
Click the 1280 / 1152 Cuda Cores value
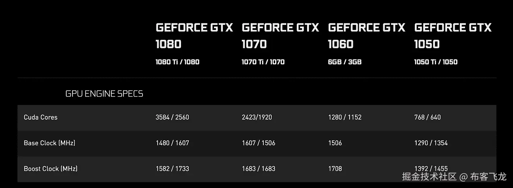(x=344, y=117)
